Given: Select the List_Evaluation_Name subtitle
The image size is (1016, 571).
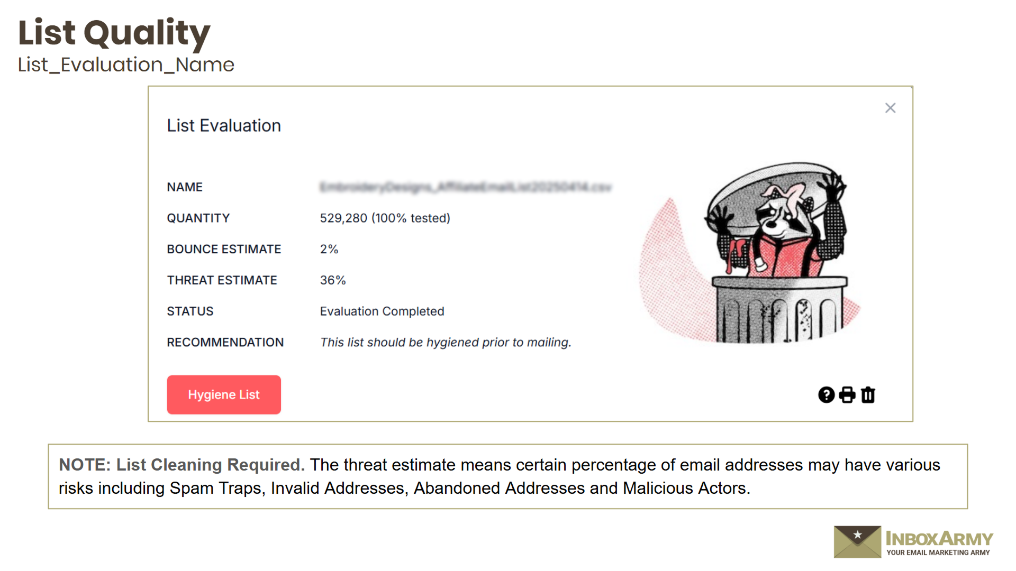Looking at the screenshot, I should tap(126, 65).
